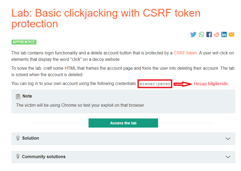The width and height of the screenshot is (241, 171).
Task: Share the lab on LinkedIn
Action: pos(224,34)
